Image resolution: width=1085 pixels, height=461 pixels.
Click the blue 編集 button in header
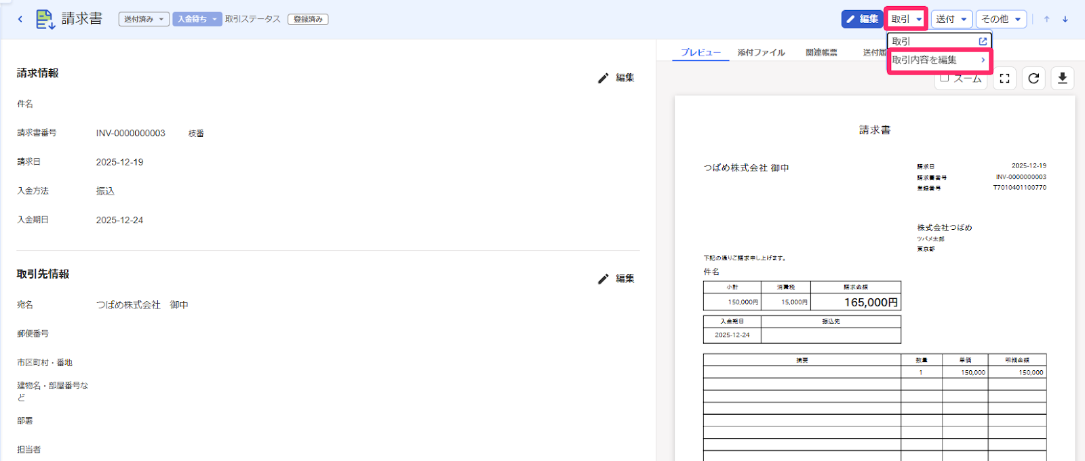[862, 19]
